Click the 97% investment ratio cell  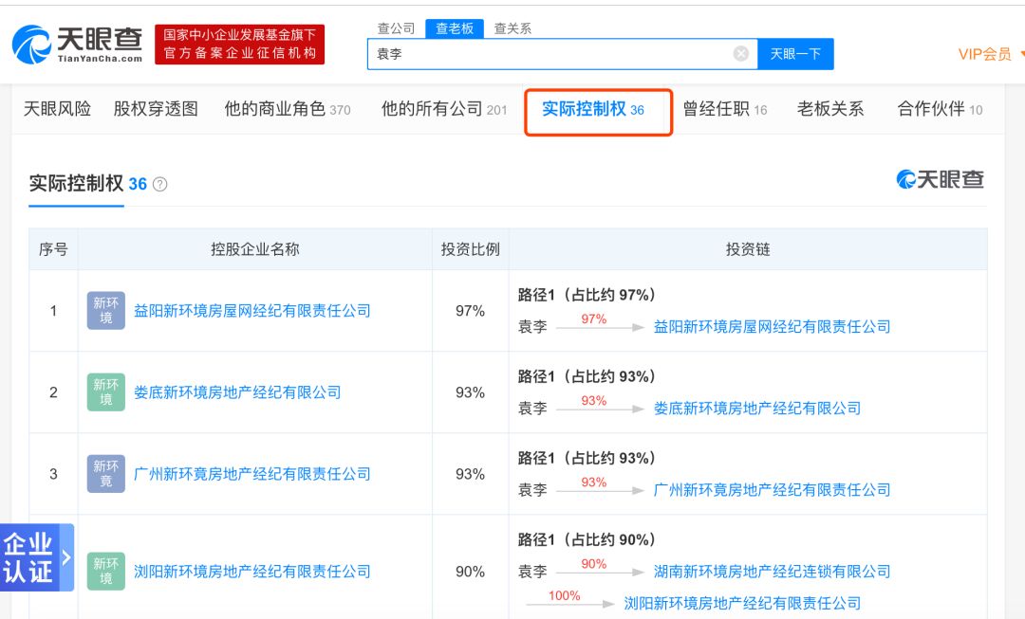pos(470,311)
